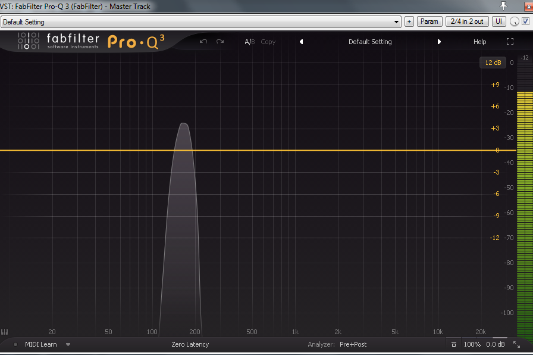Click the 0.0 dB output gain value
The image size is (533, 355).
pos(496,344)
